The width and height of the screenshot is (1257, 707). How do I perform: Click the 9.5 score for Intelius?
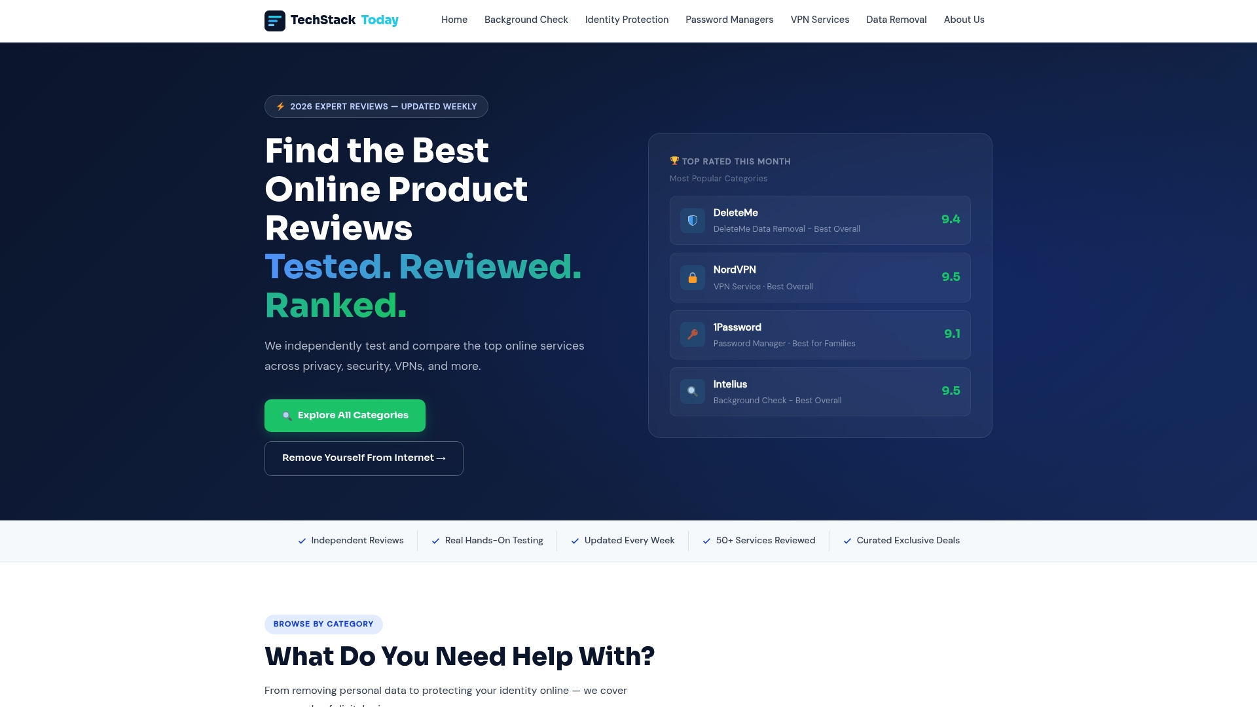click(951, 391)
